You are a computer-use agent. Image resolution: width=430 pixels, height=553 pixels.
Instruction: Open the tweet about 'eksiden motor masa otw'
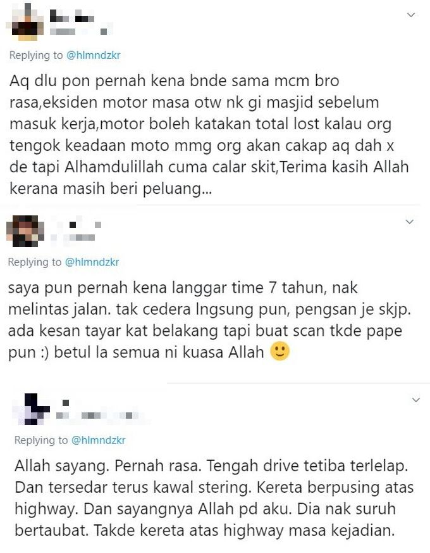(x=209, y=135)
